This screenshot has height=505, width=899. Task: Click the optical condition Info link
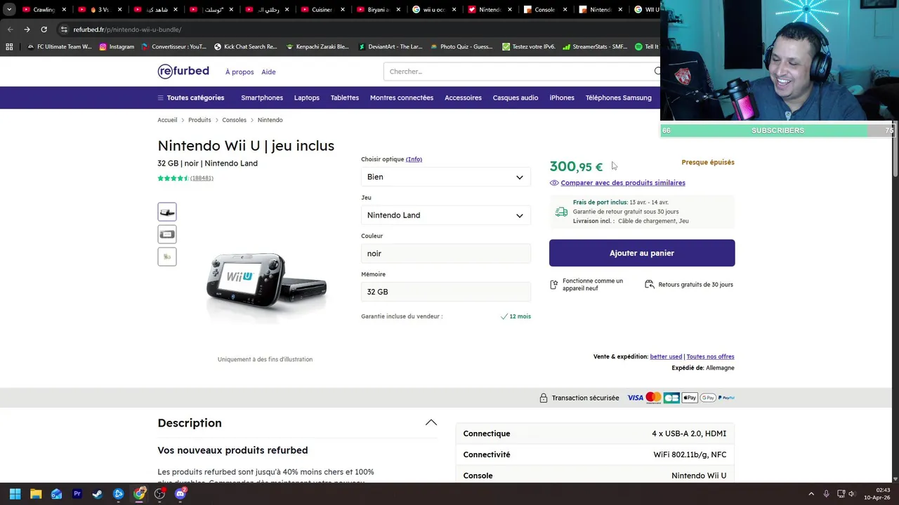[x=414, y=159]
